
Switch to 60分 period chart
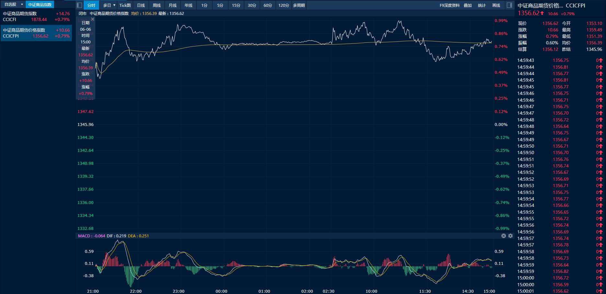click(268, 5)
